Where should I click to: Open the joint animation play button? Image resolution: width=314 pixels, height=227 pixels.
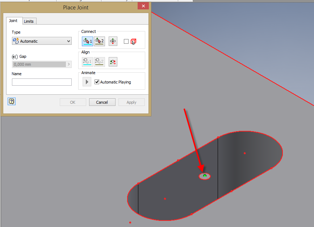pyautogui.click(x=87, y=81)
